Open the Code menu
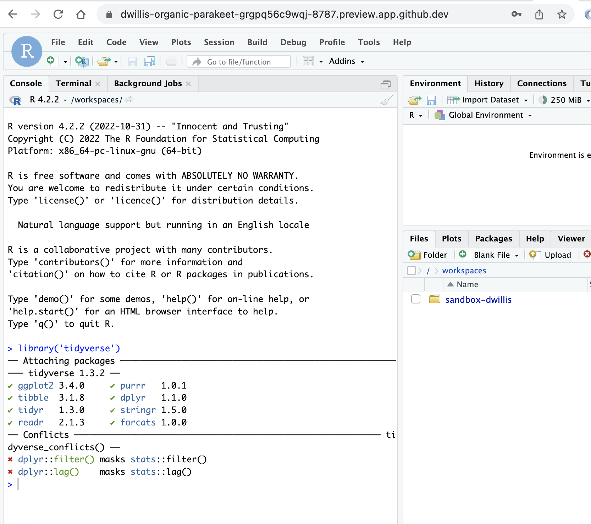591x524 pixels. pyautogui.click(x=116, y=42)
